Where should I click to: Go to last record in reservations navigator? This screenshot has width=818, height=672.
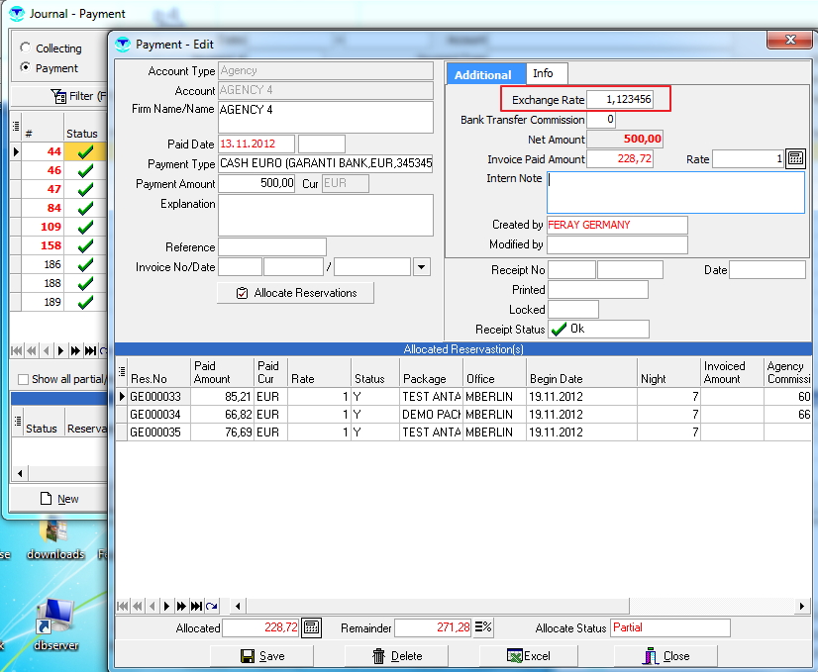coord(196,606)
